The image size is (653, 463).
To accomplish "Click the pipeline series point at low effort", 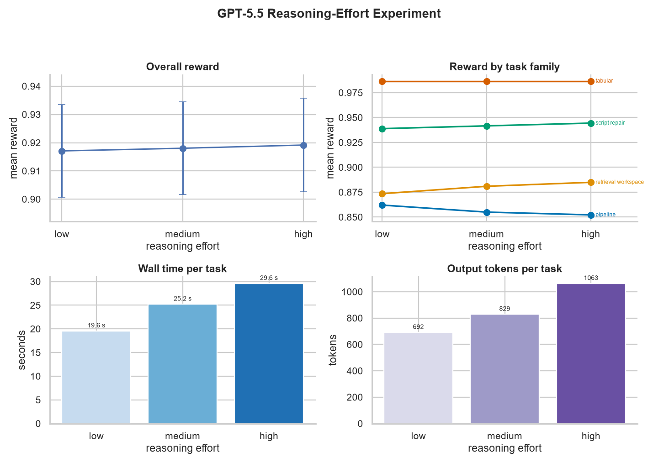I will pos(382,205).
